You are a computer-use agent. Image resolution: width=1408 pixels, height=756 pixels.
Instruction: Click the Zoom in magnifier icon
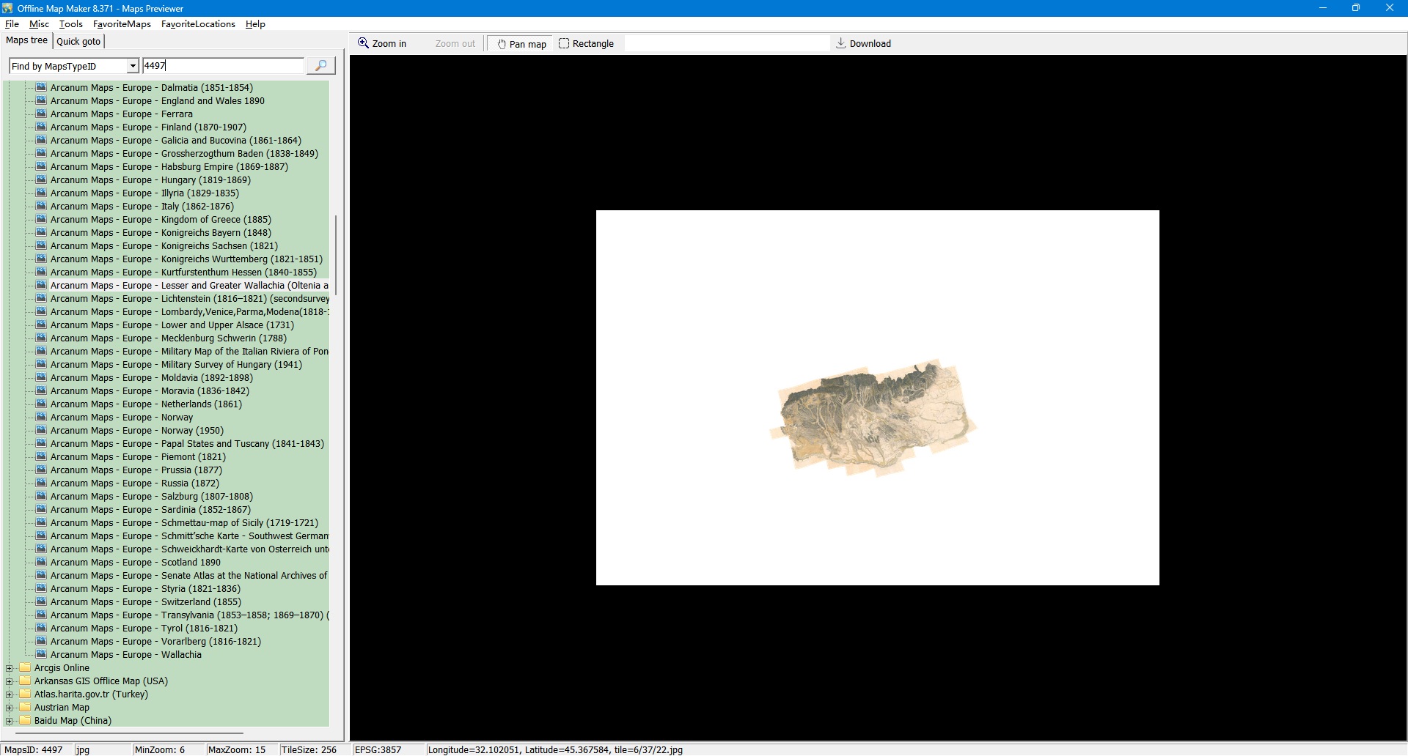(x=363, y=43)
